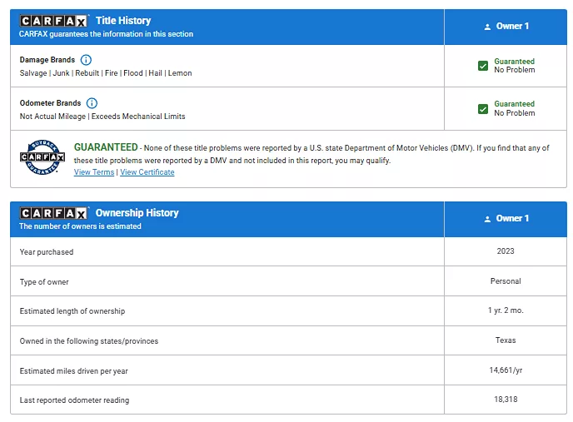Click the CARFAX logo beside Title History
Image resolution: width=573 pixels, height=422 pixels.
(x=54, y=20)
